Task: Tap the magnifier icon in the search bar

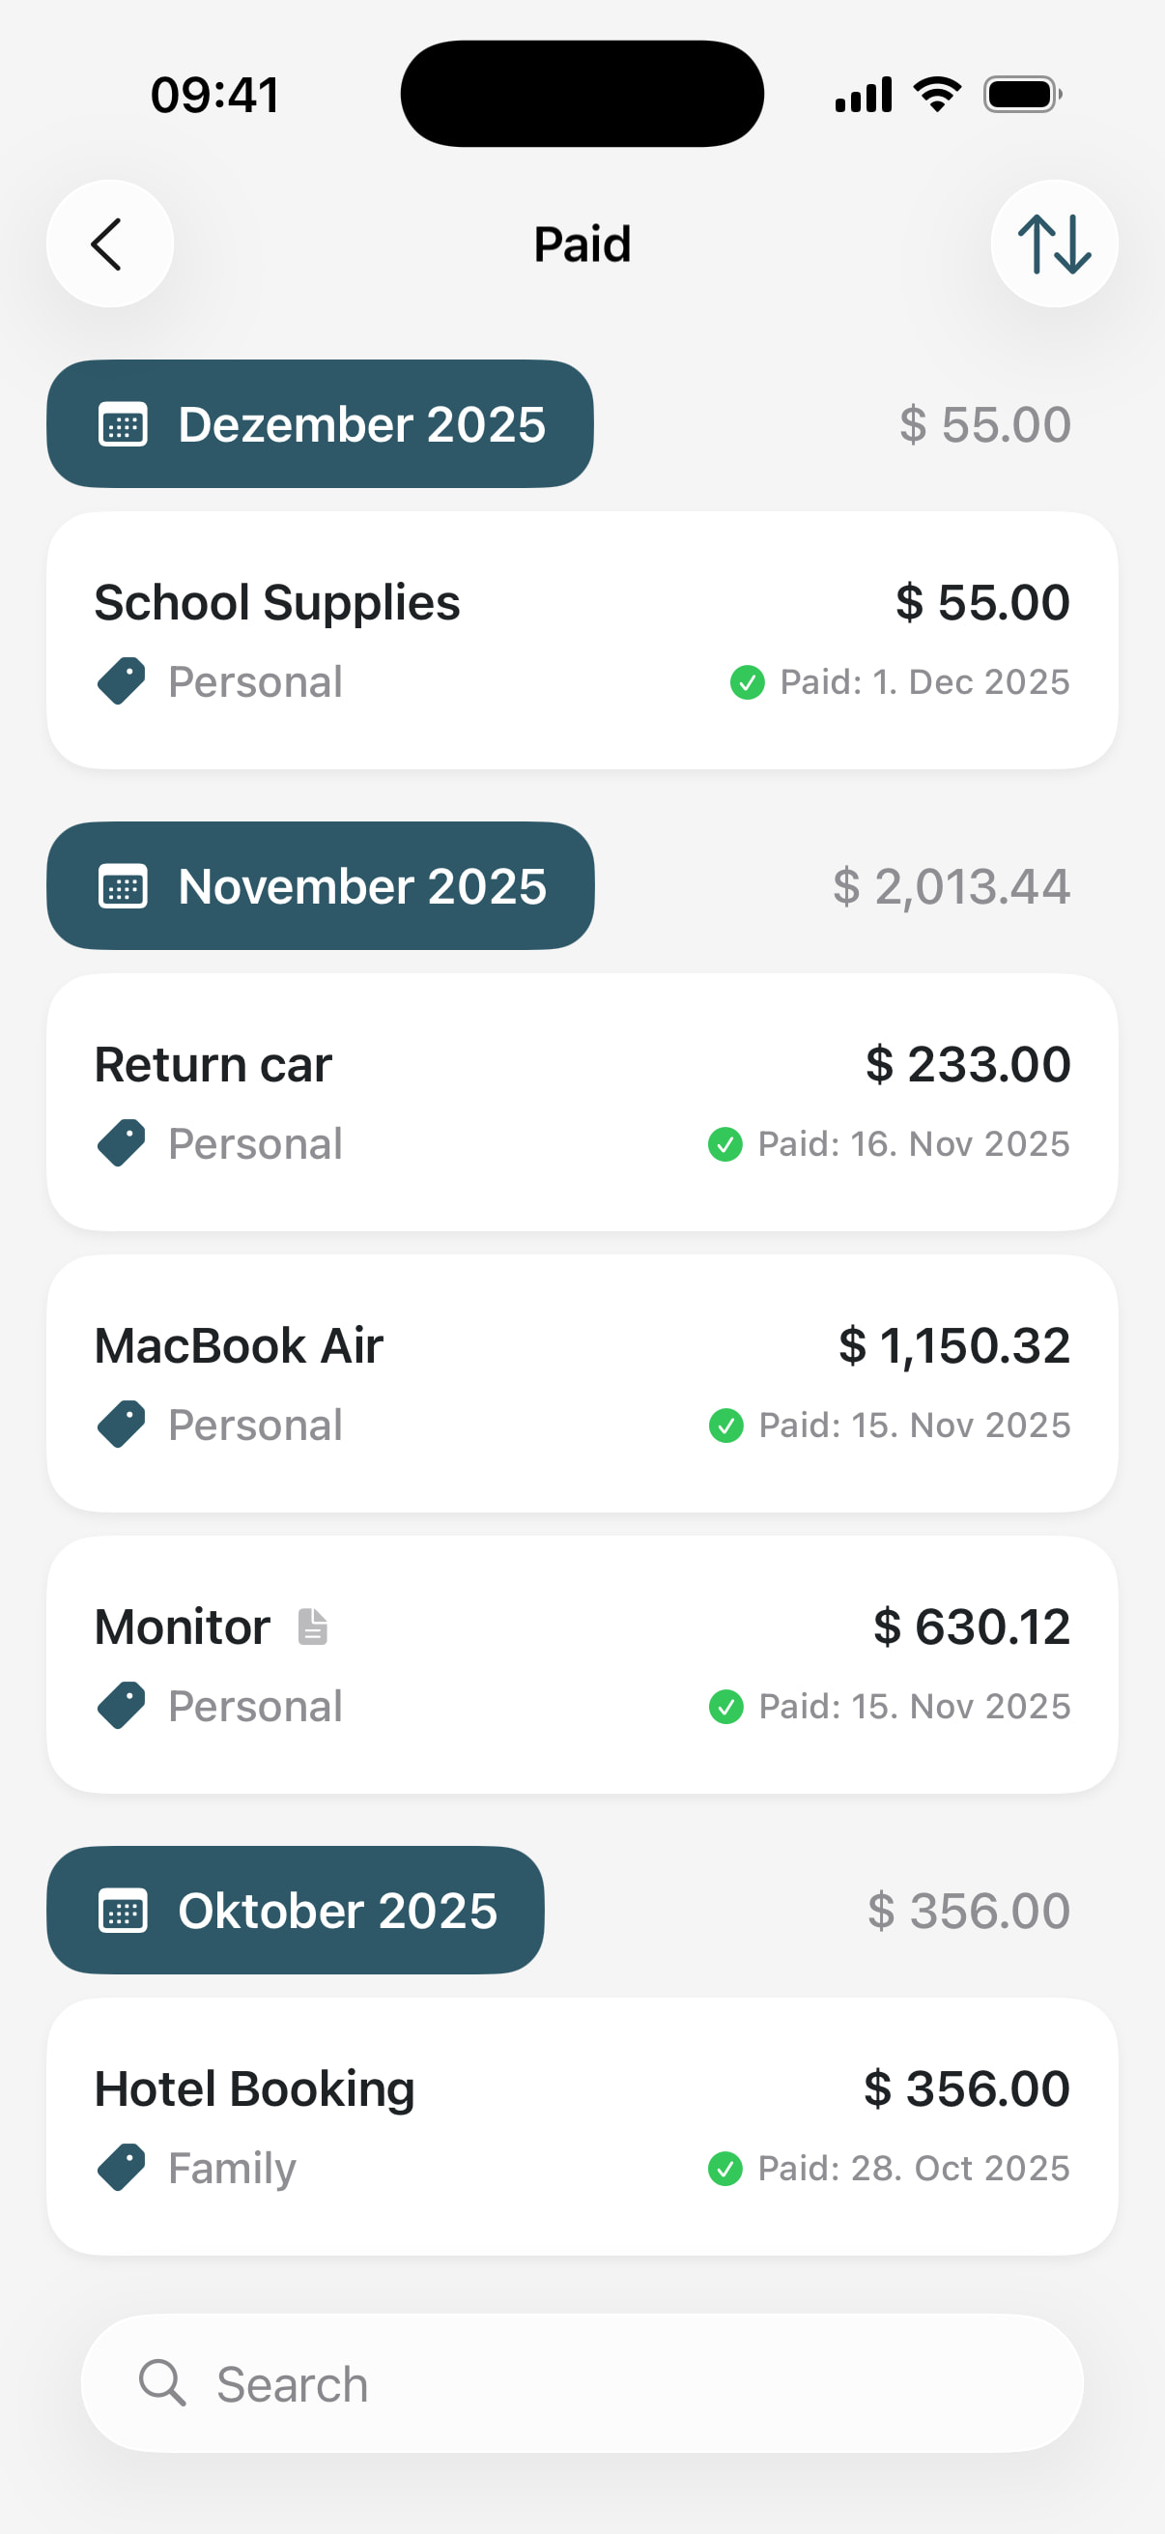Action: [x=162, y=2382]
